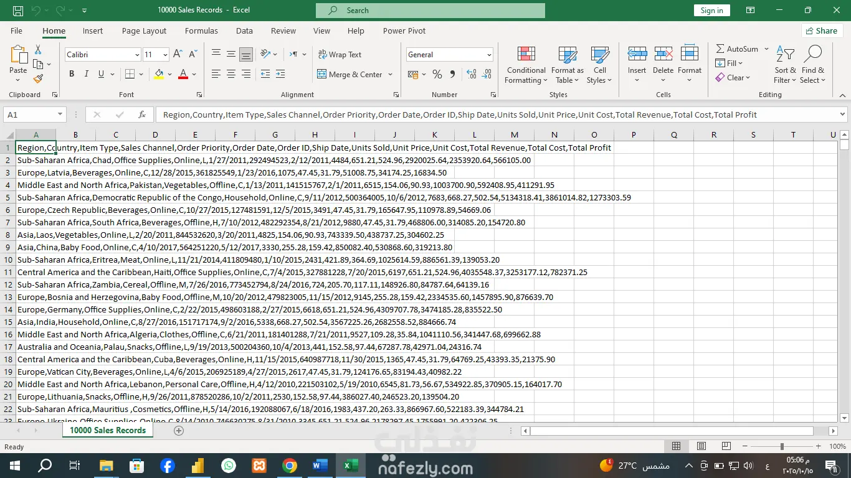Viewport: 851px width, 478px height.
Task: Open the Number Format General dropdown
Action: tap(489, 55)
